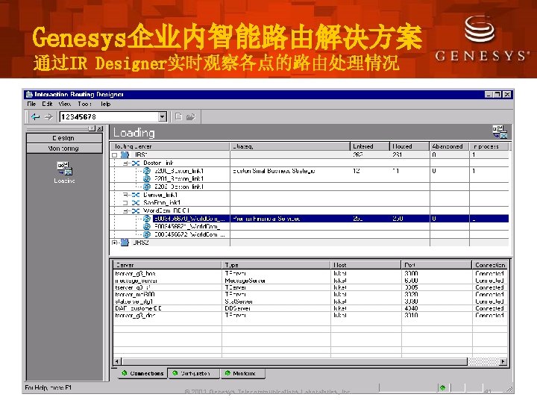537x403 pixels.
Task: Click the Boston_link switch icon
Action: point(136,163)
